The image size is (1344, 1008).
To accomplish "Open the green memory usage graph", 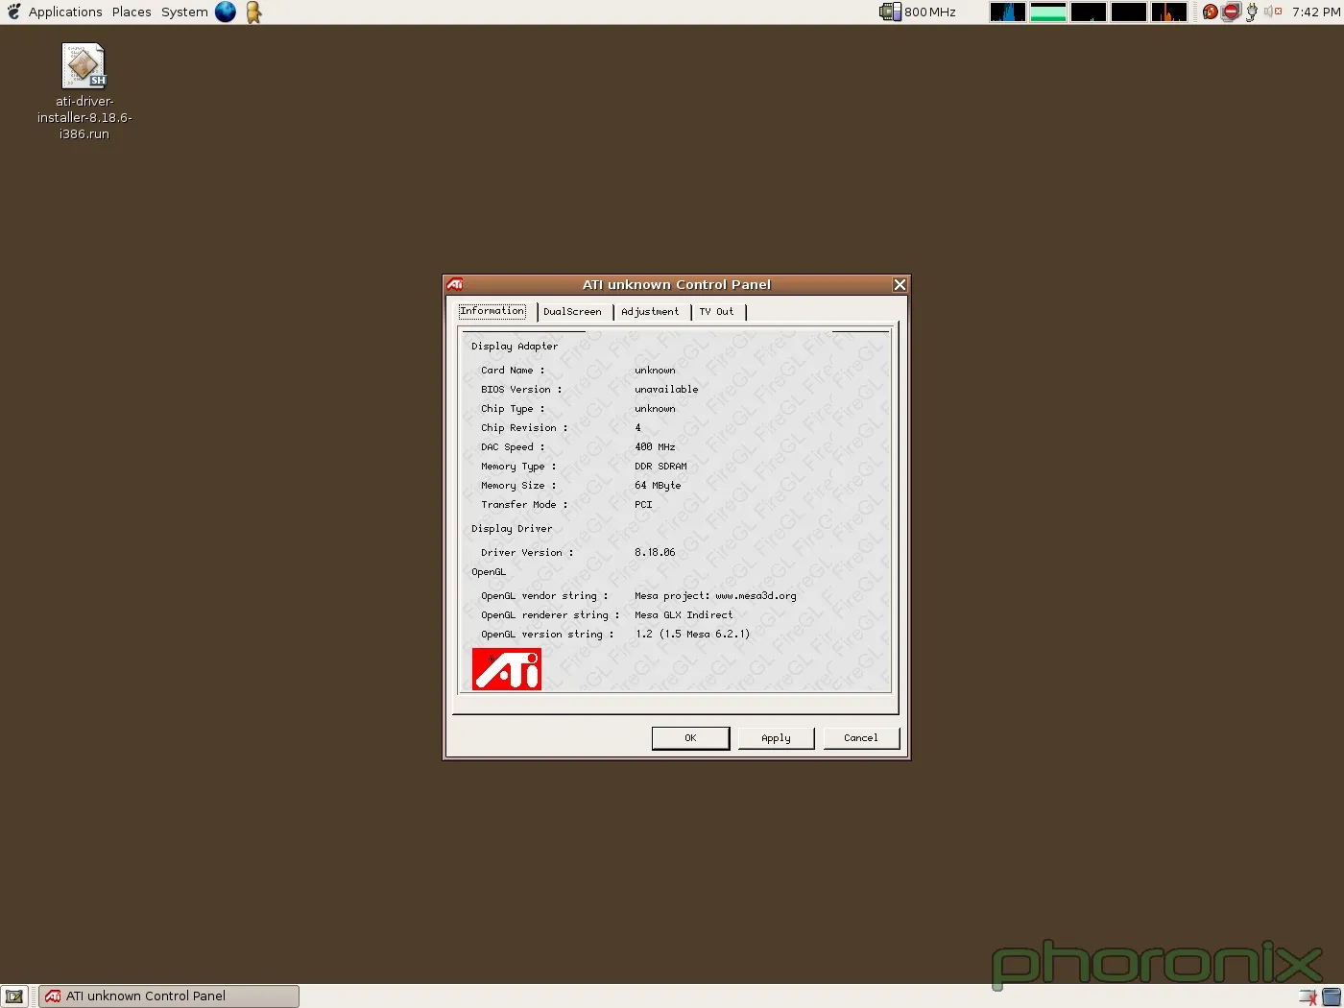I will point(1048,12).
